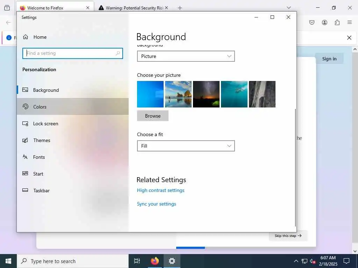The image size is (358, 268).
Task: Switch to Warning: Potential Security Risk tab
Action: pos(134,8)
